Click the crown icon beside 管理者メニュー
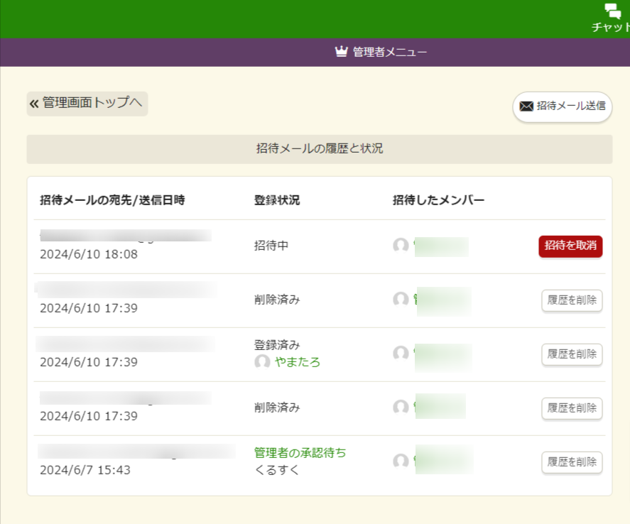 coord(341,52)
